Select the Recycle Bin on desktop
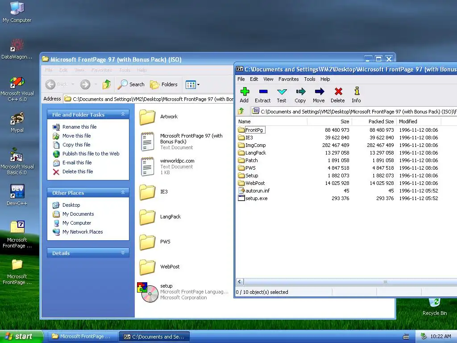This screenshot has height=343, width=457. [x=435, y=307]
